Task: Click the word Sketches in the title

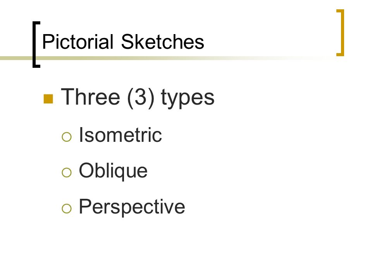Action: coord(162,42)
